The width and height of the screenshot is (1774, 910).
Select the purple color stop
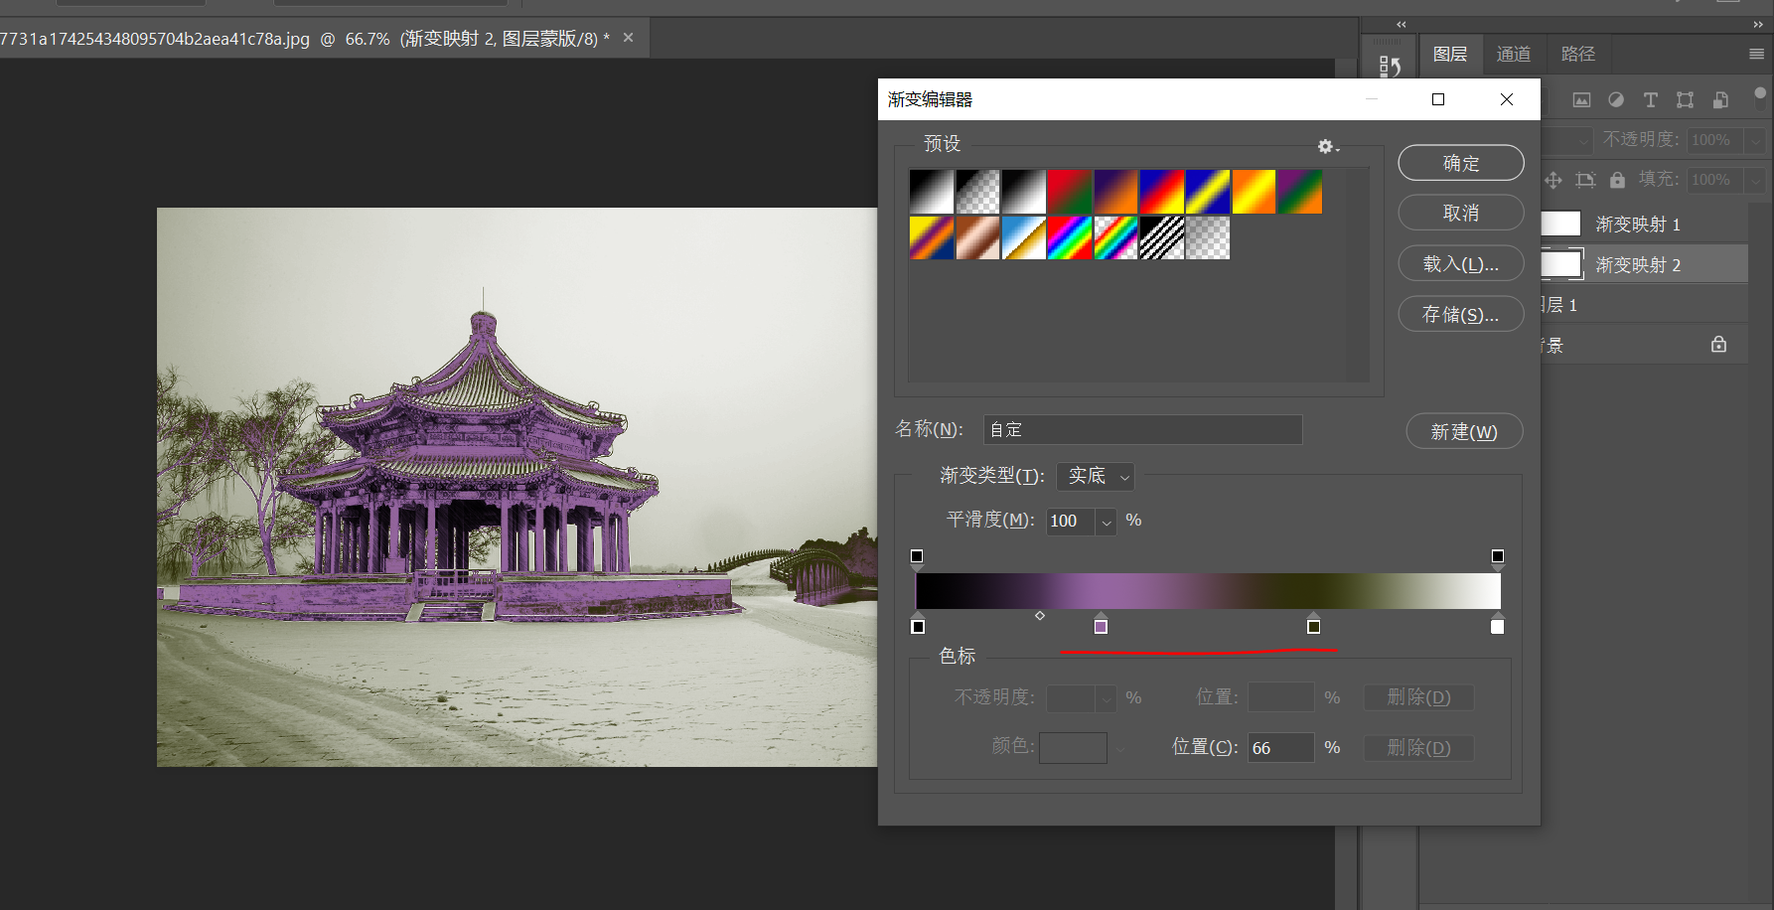[1101, 626]
